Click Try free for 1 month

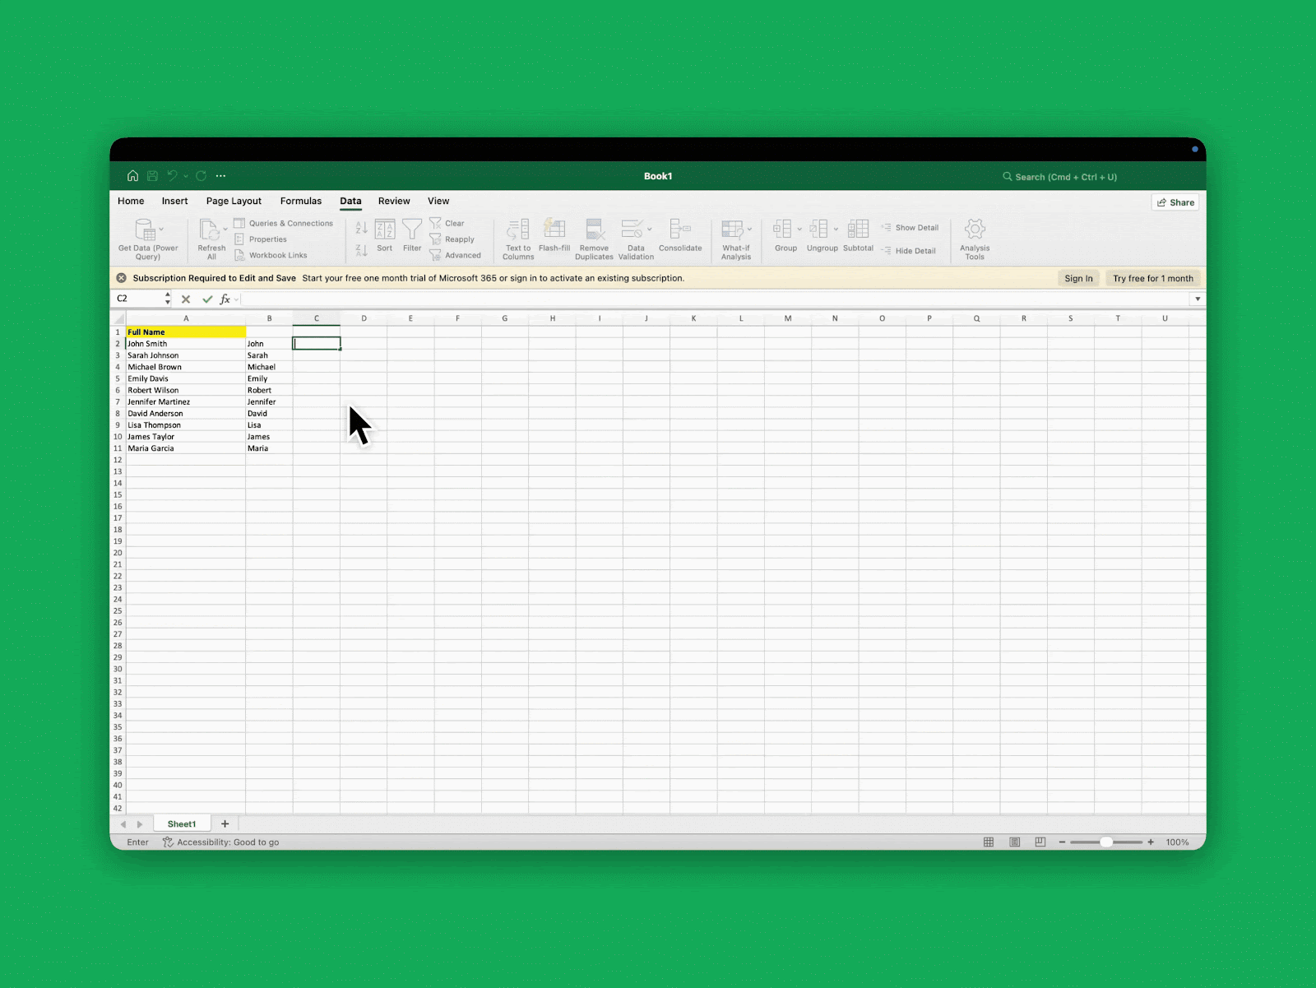[x=1152, y=278]
